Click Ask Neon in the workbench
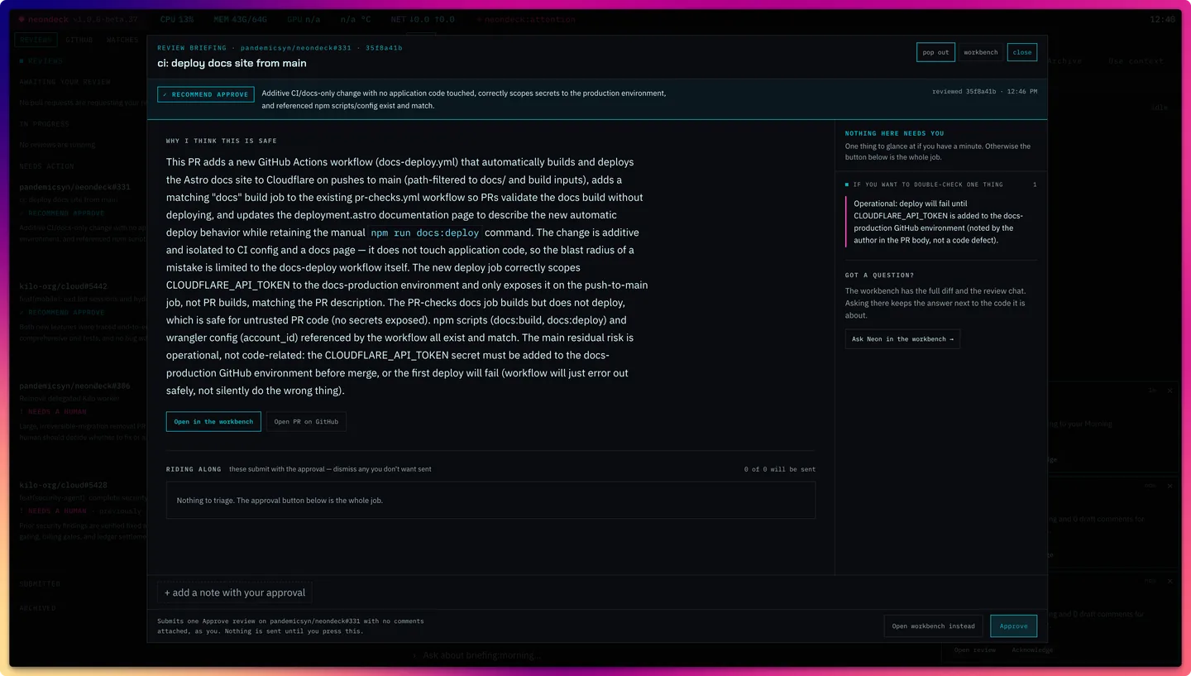Screen dimensions: 1191x676 point(902,338)
